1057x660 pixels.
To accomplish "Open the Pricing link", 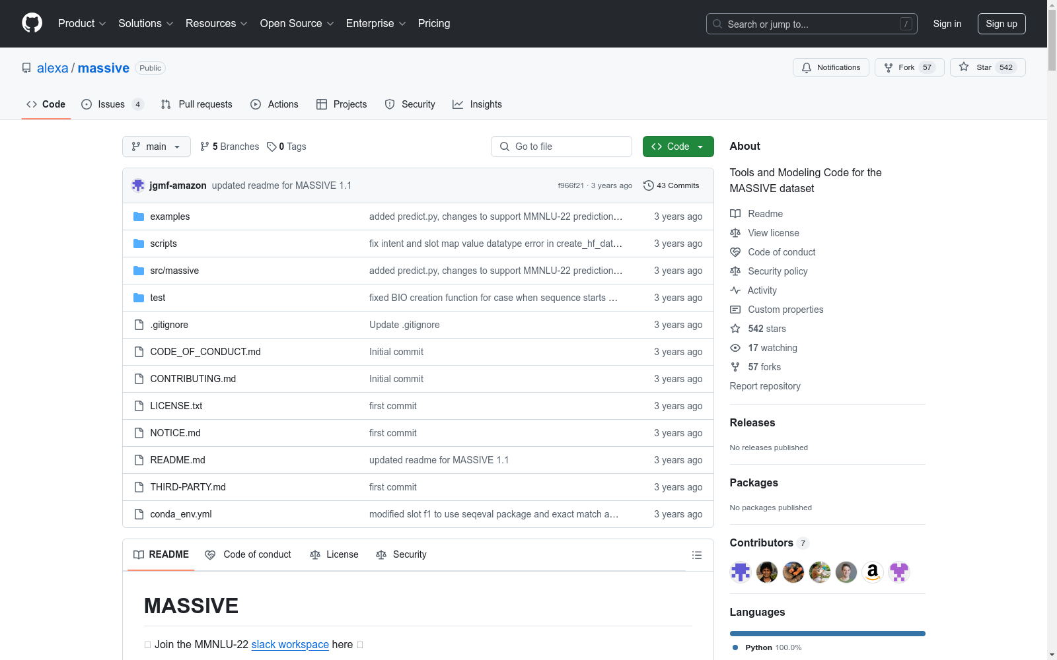I will (x=434, y=24).
